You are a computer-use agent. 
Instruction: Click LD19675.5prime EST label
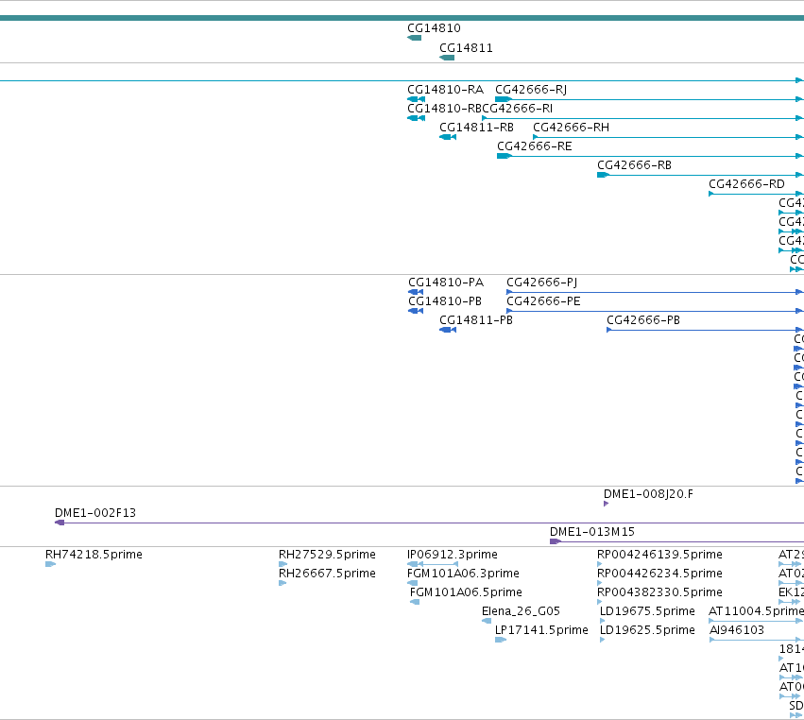pyautogui.click(x=647, y=611)
